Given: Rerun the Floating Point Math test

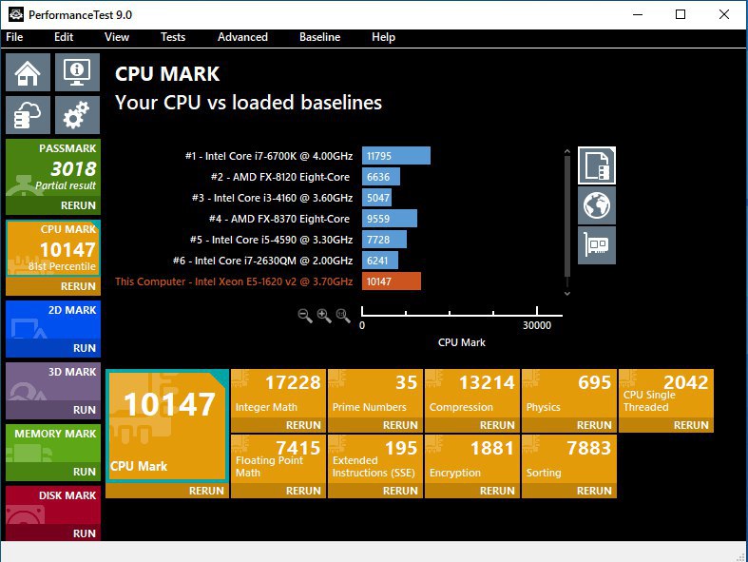Looking at the screenshot, I should (278, 491).
